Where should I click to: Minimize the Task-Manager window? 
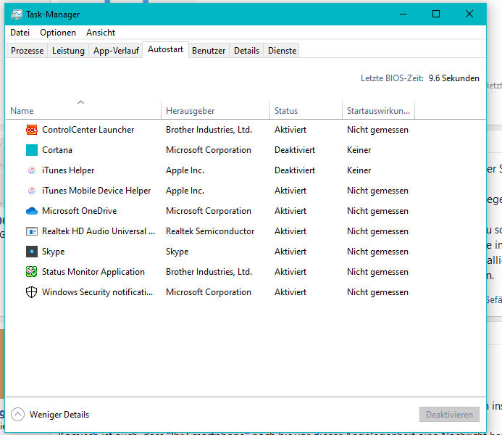[403, 14]
